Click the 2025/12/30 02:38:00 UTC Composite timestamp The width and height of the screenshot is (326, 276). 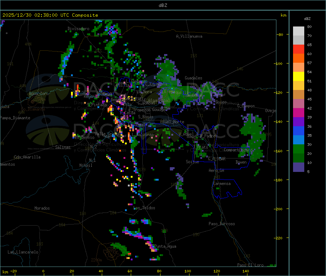coord(50,15)
